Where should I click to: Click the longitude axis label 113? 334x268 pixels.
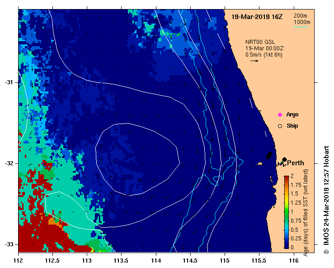point(87,261)
